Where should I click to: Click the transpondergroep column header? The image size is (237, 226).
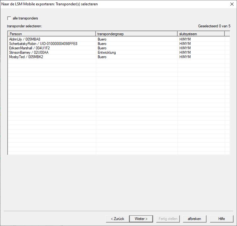(136, 34)
